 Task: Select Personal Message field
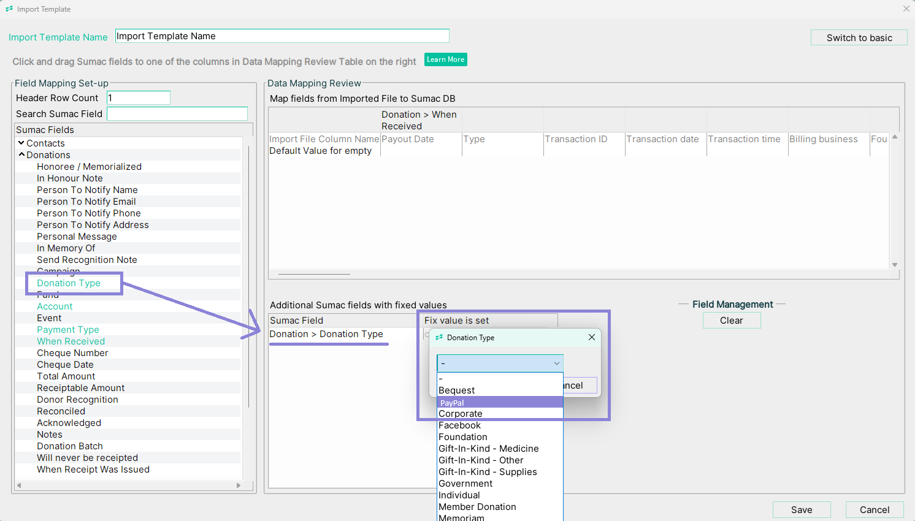coord(77,237)
